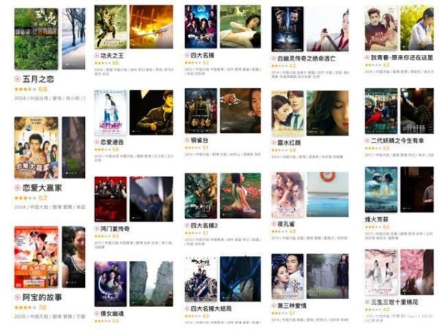Click the play icon beside 露水红颜
The image size is (439, 329).
274,143
